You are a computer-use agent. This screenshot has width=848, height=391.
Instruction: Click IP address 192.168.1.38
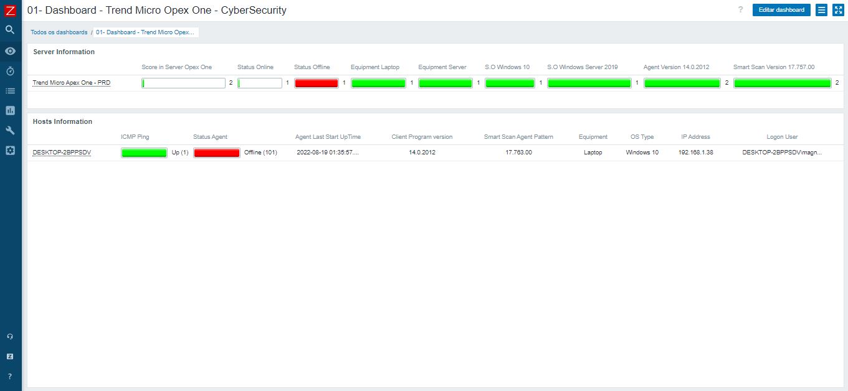pyautogui.click(x=696, y=153)
